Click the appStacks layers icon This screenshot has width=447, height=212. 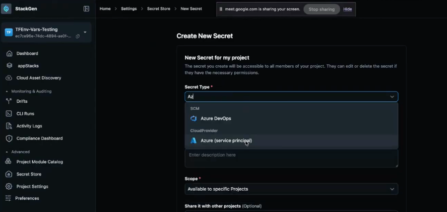(x=9, y=66)
